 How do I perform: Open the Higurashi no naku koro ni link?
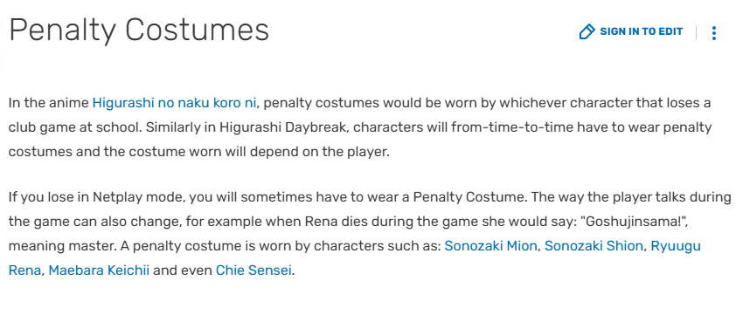pyautogui.click(x=174, y=103)
